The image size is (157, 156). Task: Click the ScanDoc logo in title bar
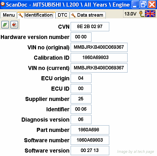click(3, 4)
